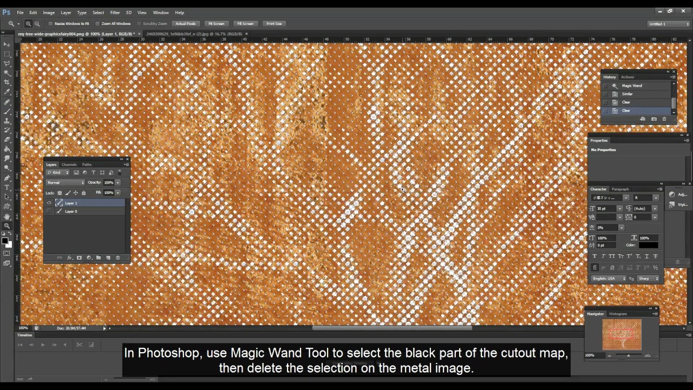
Task: Toggle layer filtering switch in Layers panel
Action: click(x=120, y=173)
